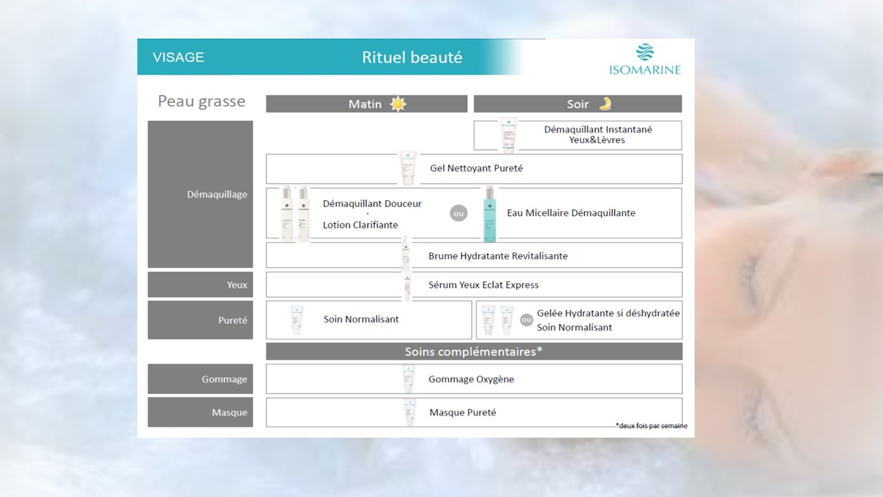Screen dimensions: 883x497
Task: Click the Peau grasse heading
Action: point(201,101)
